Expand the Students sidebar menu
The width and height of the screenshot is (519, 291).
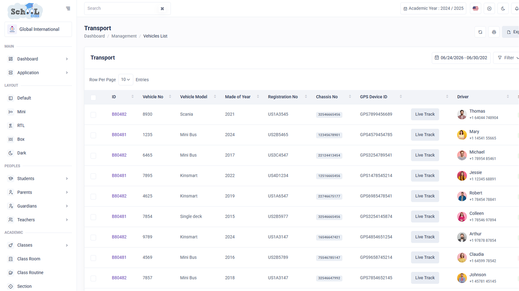pos(38,179)
